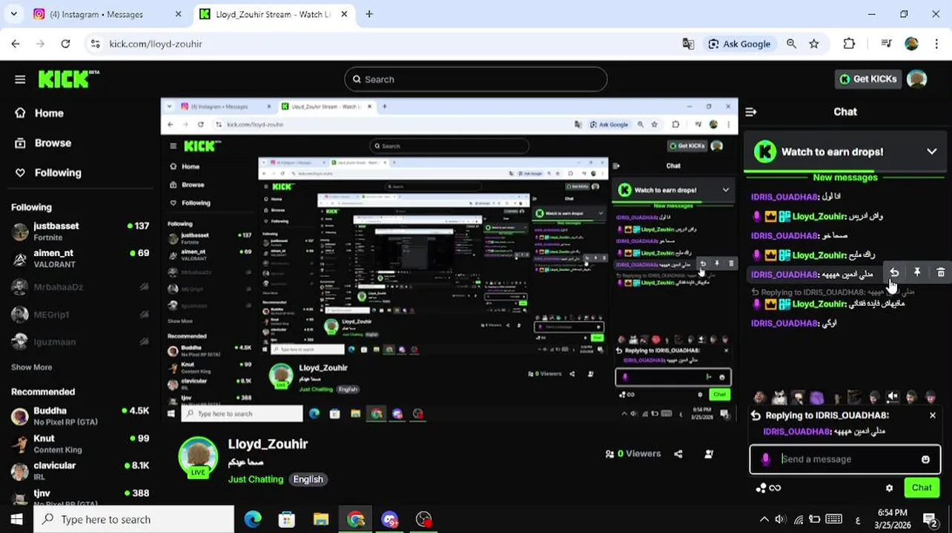Click the reply icon on the hovered message
Viewport: 952px width, 533px height.
(x=894, y=273)
